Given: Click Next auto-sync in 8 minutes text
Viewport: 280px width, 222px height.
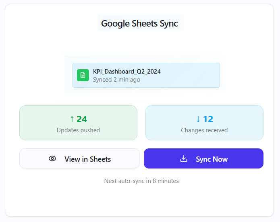Looking at the screenshot, I should pos(141,181).
